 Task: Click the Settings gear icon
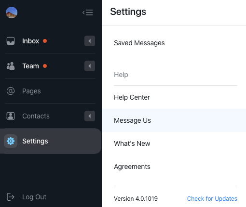click(x=11, y=141)
